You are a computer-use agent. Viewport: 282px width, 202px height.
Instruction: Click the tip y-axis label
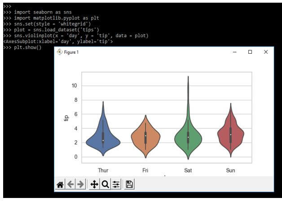(x=66, y=118)
